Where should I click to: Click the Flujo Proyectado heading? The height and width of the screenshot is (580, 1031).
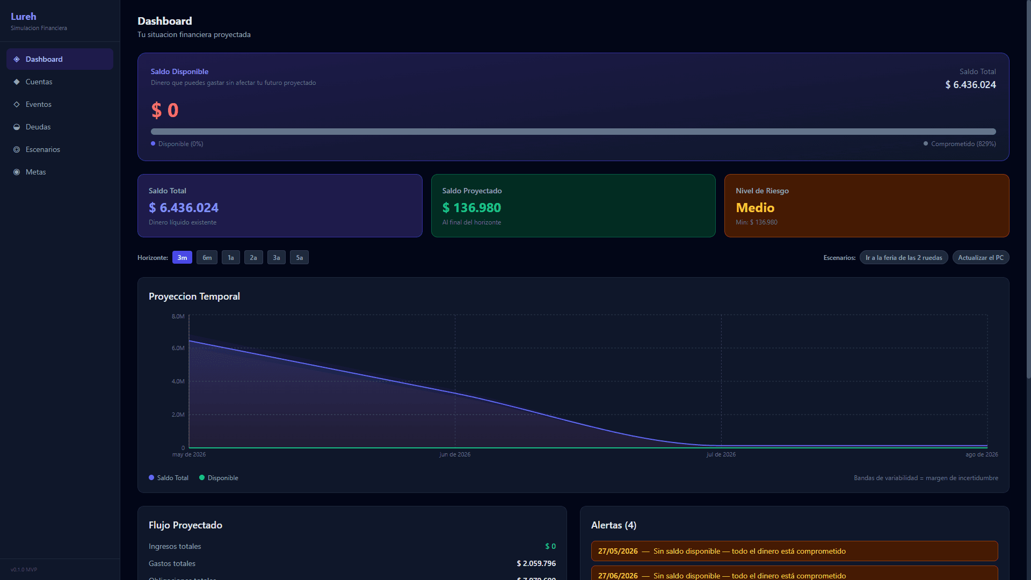pyautogui.click(x=185, y=525)
